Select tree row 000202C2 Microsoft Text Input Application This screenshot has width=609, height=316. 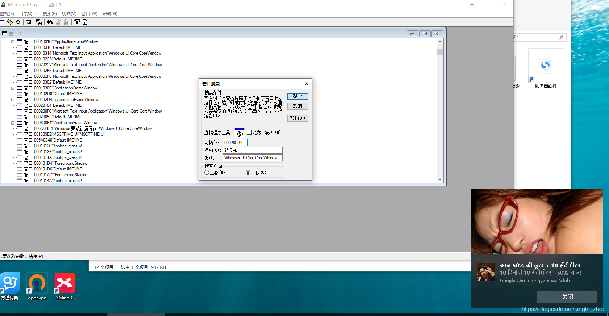(x=93, y=65)
